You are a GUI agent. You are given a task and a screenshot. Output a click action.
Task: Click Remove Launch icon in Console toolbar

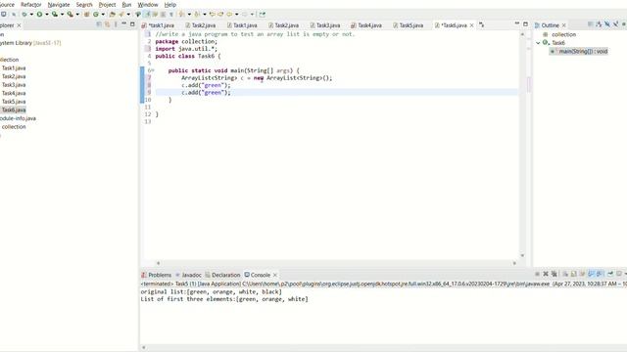click(546, 274)
